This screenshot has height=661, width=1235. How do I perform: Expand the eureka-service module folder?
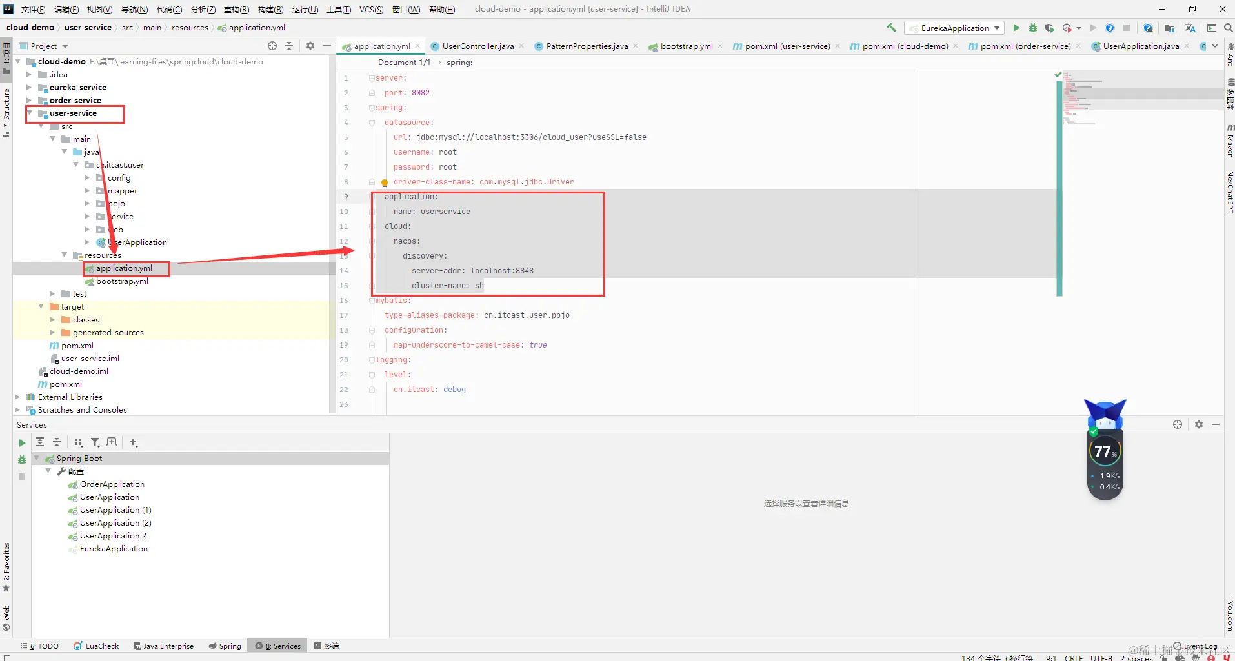(30, 88)
